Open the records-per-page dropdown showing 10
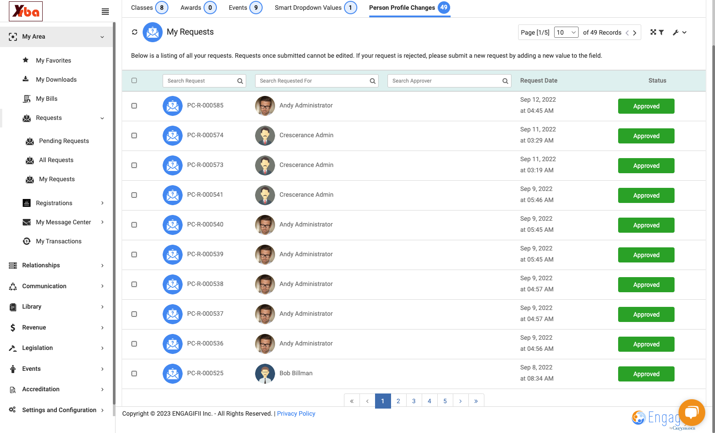Screen dimensions: 715x433 tap(566, 32)
